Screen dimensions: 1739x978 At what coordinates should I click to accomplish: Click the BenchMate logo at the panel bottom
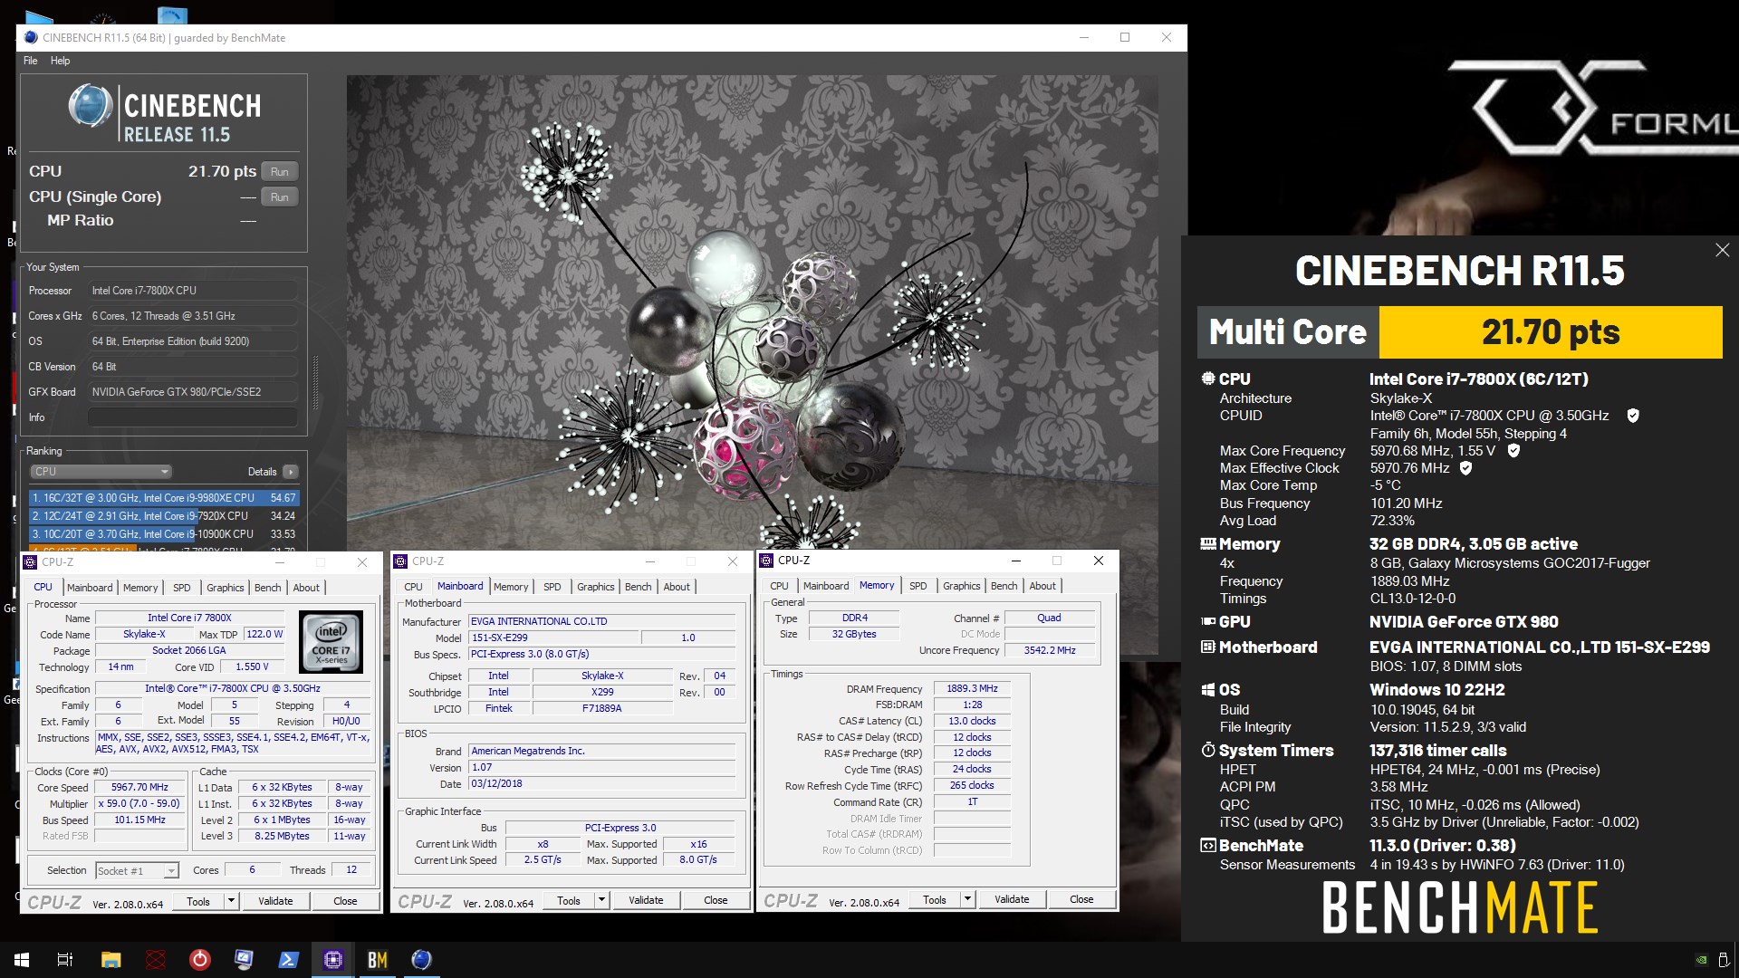[1459, 908]
